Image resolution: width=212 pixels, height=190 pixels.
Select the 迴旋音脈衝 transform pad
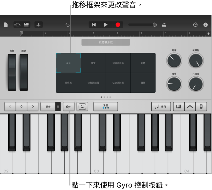pyautogui.click(x=118, y=63)
